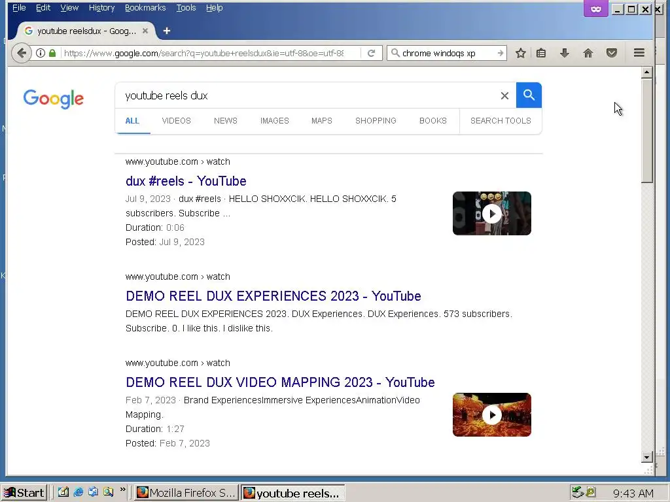Open the History menu

click(101, 8)
